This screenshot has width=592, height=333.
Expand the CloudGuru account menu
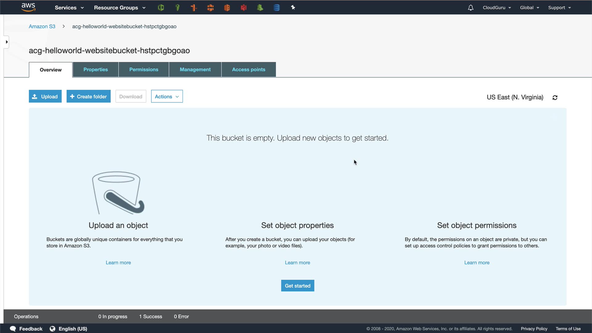pyautogui.click(x=497, y=8)
